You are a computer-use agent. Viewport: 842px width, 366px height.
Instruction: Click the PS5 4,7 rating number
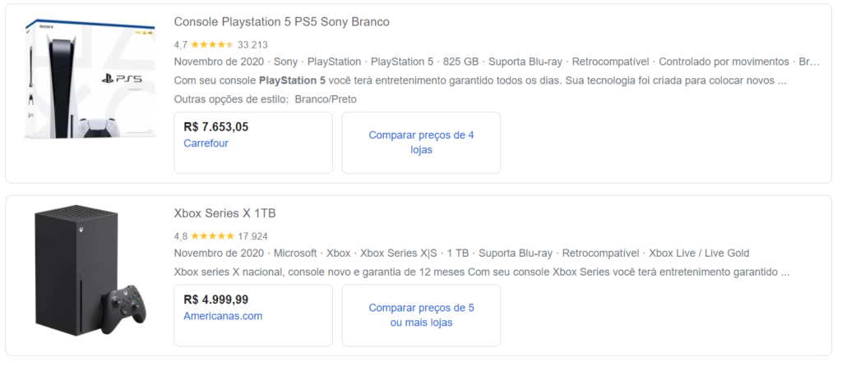click(181, 44)
